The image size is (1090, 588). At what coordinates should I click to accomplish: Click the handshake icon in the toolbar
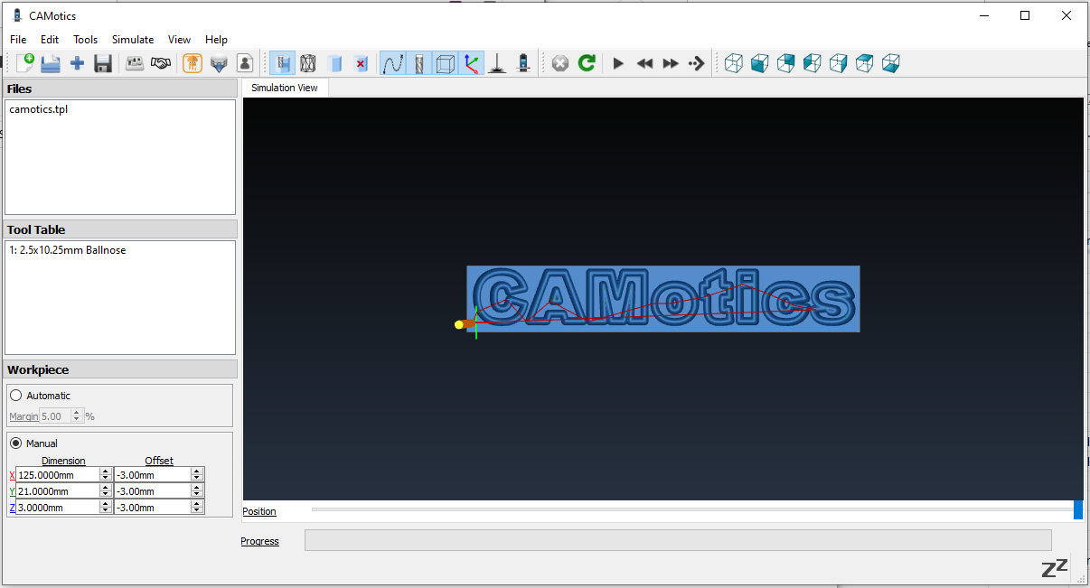[x=161, y=63]
